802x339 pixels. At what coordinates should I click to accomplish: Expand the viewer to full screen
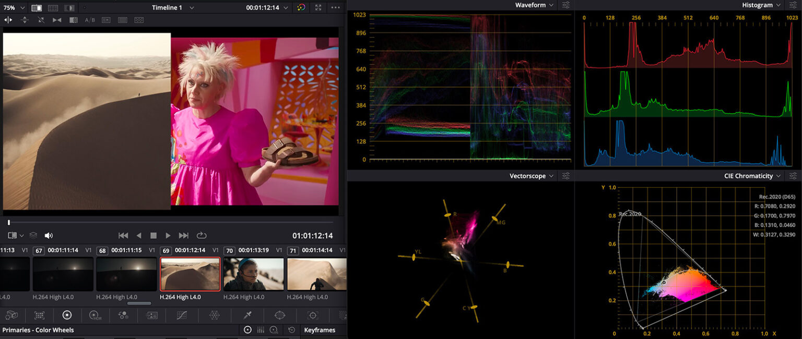point(318,8)
